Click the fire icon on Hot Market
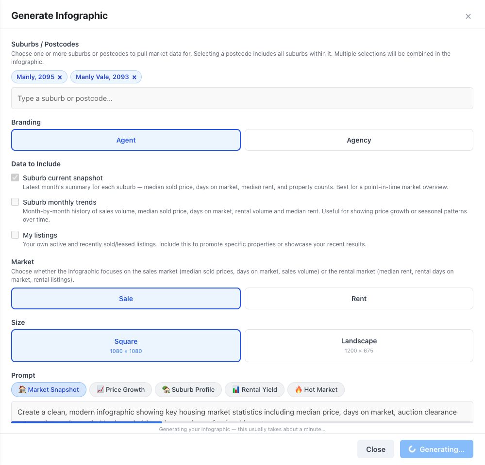This screenshot has height=465, width=485. (x=299, y=389)
